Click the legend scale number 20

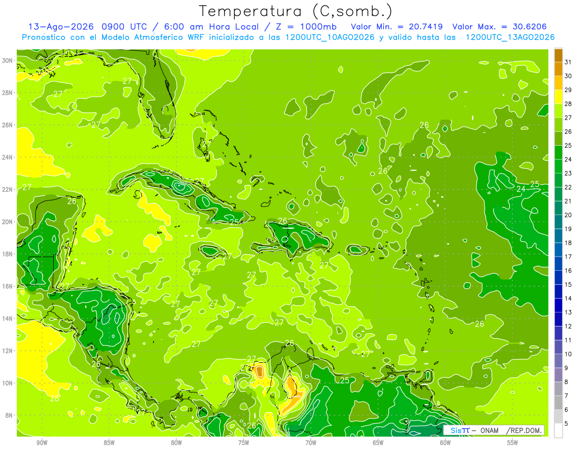click(568, 215)
